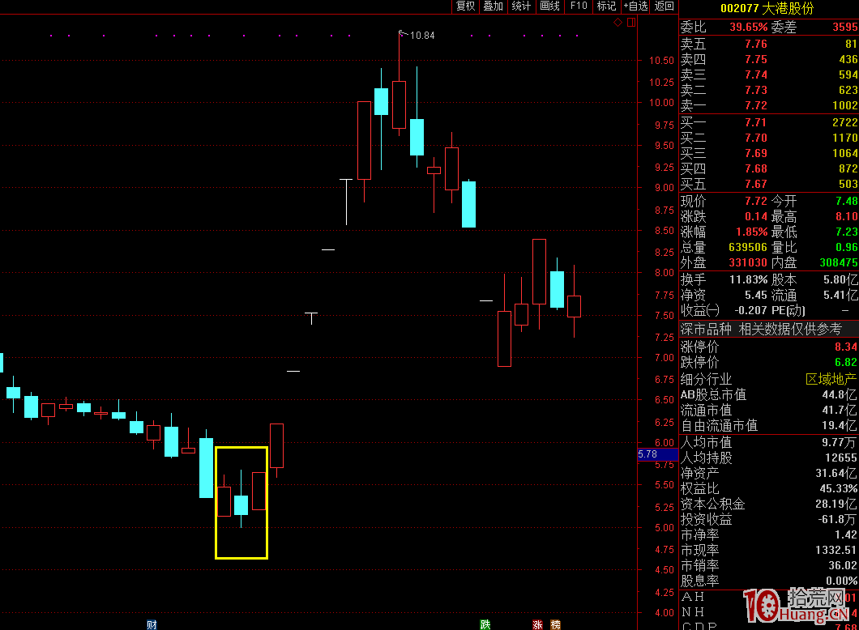This screenshot has width=859, height=630.
Task: Click the 委比 value 39.65%
Action: (748, 27)
